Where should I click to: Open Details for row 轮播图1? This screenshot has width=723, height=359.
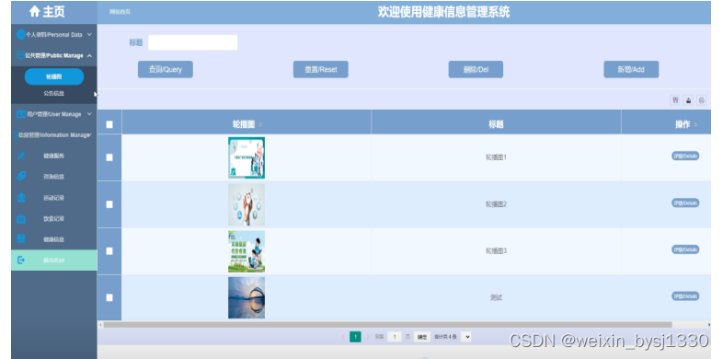[685, 156]
